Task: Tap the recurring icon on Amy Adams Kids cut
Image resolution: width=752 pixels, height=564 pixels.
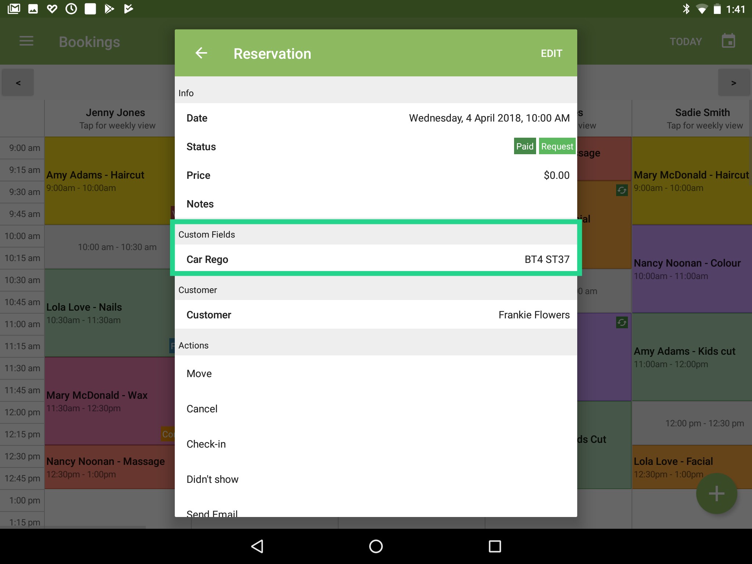Action: coord(622,322)
